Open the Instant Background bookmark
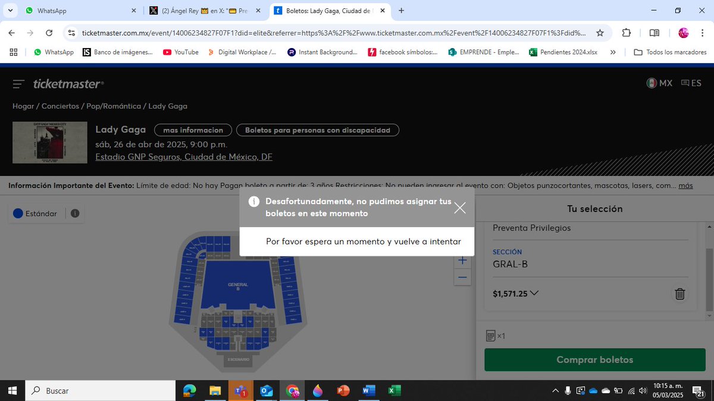The height and width of the screenshot is (401, 714). 322,52
